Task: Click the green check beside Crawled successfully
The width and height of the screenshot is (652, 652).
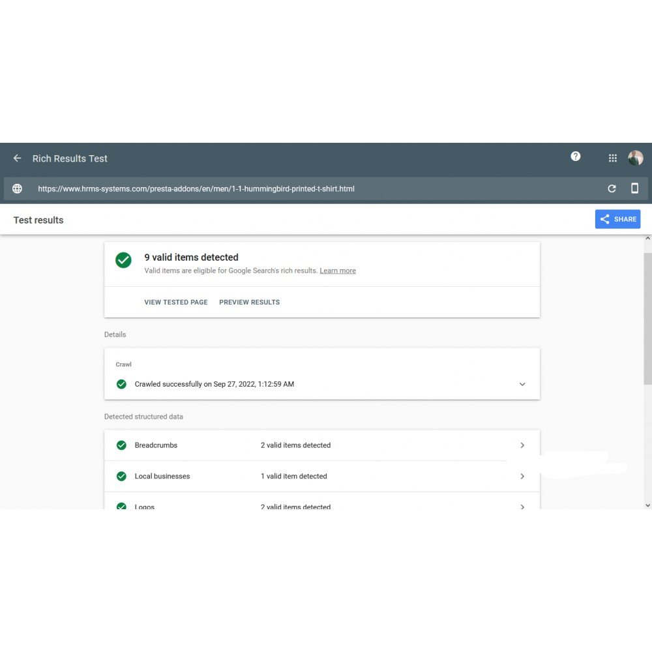Action: click(x=121, y=384)
